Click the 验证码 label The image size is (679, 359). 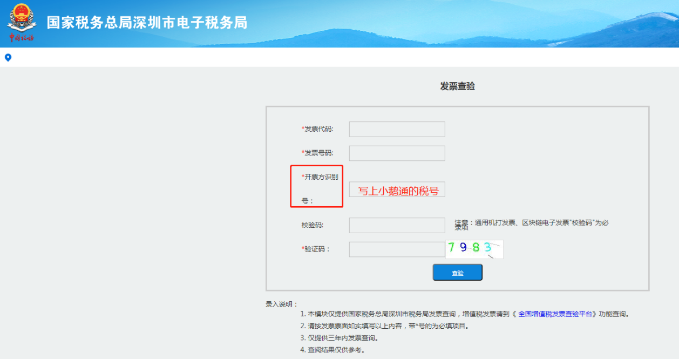316,249
